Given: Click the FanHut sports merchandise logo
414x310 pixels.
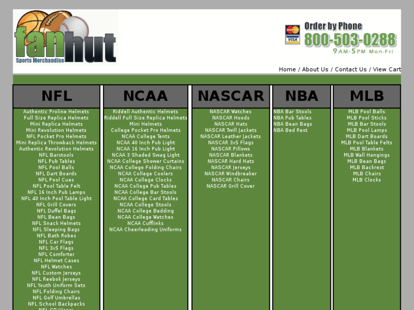Looking at the screenshot, I should [65, 38].
